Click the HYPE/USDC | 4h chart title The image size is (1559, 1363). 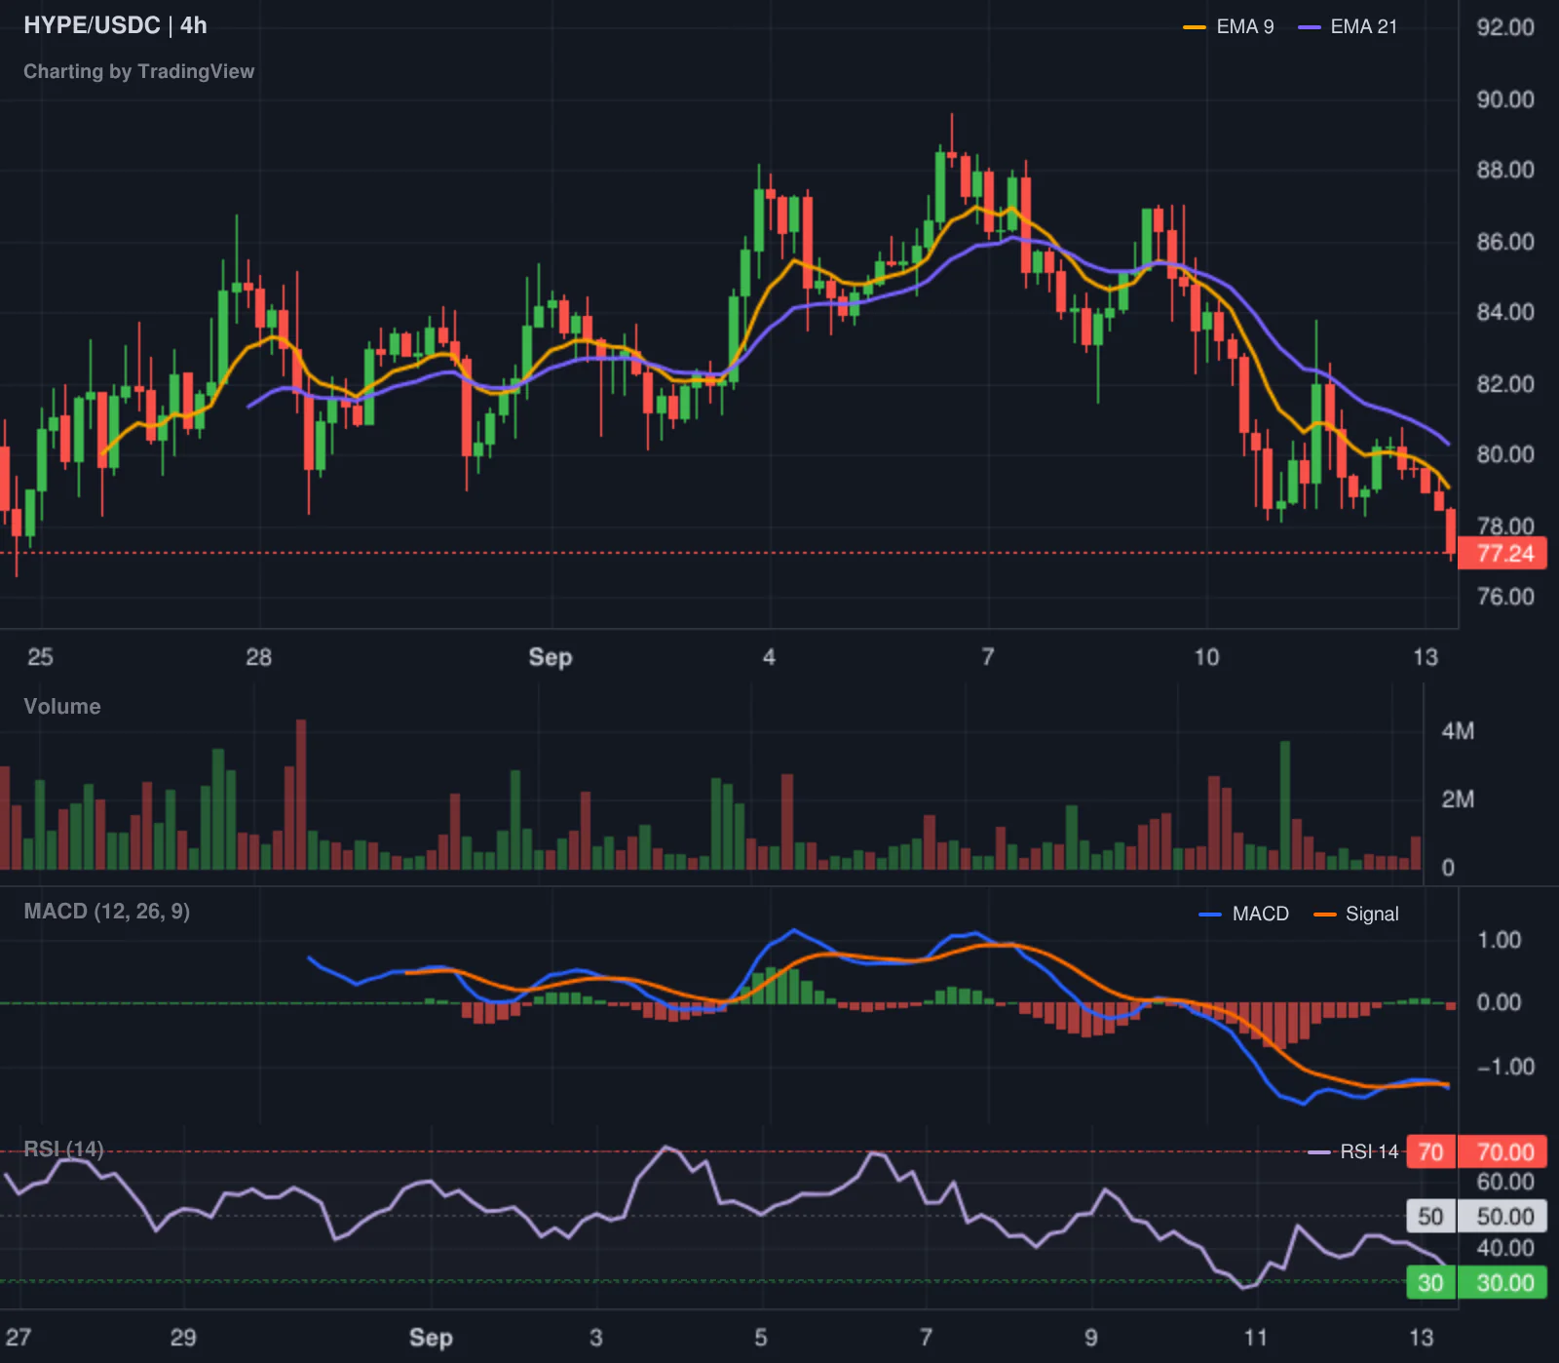click(115, 25)
